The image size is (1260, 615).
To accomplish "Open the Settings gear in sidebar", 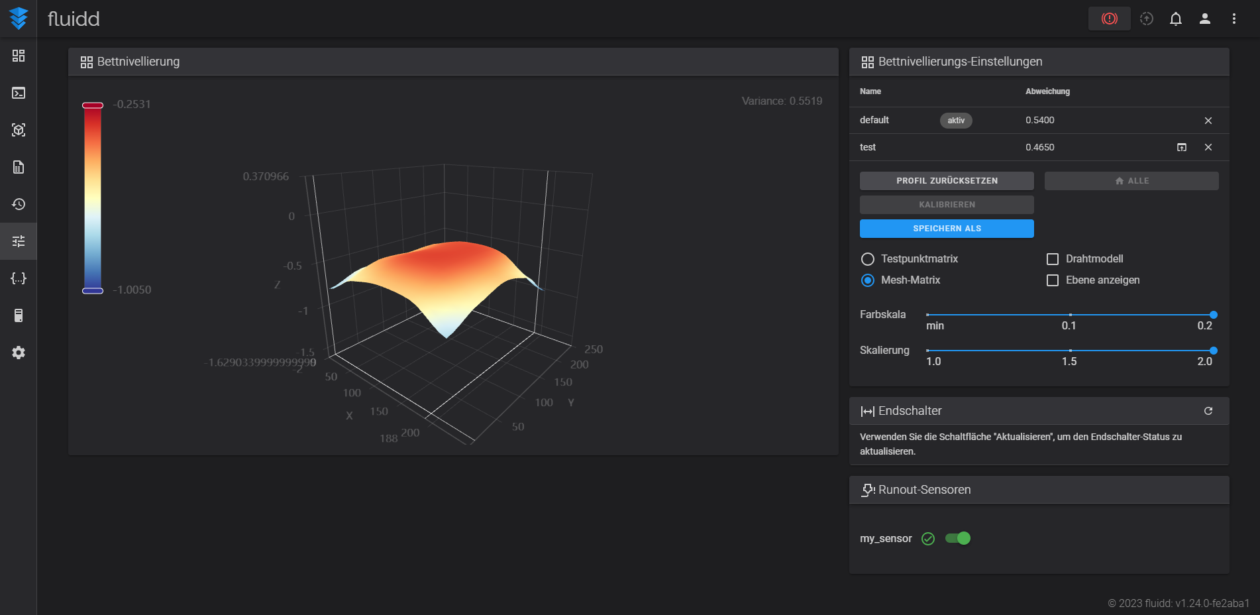I will click(x=19, y=353).
